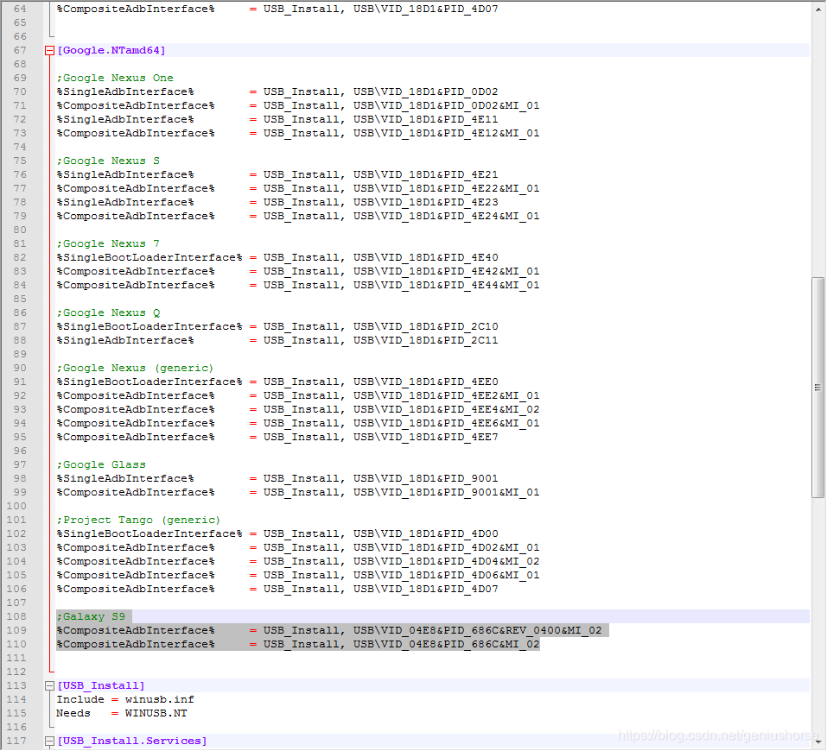Click the ';Google Nexus One' comment

pos(115,78)
